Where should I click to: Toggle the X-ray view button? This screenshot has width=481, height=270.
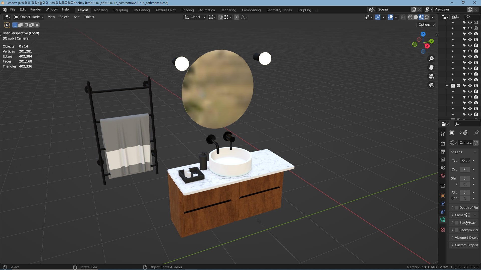click(x=403, y=17)
